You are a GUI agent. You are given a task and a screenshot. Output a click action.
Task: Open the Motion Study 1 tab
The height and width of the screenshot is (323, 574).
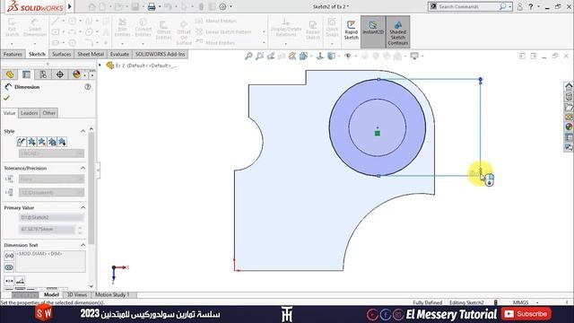(x=112, y=295)
